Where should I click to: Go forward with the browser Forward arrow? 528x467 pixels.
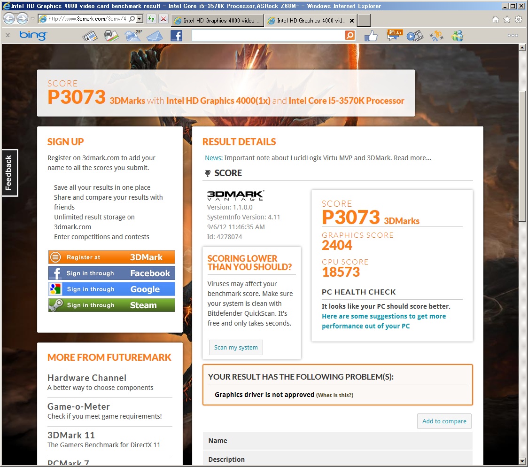(22, 18)
